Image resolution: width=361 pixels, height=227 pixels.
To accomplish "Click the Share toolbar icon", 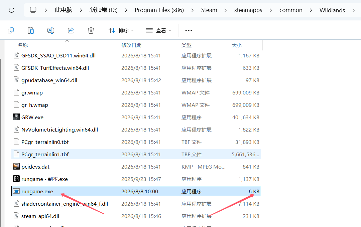I will pyautogui.click(x=71, y=30).
